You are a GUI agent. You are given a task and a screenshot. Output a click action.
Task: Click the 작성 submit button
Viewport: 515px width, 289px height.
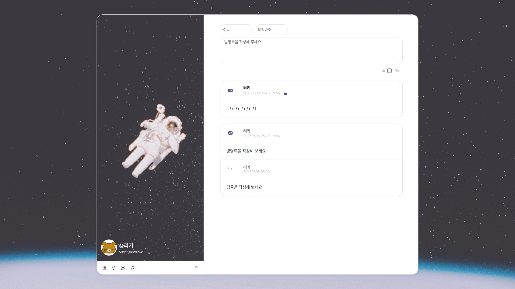point(397,71)
